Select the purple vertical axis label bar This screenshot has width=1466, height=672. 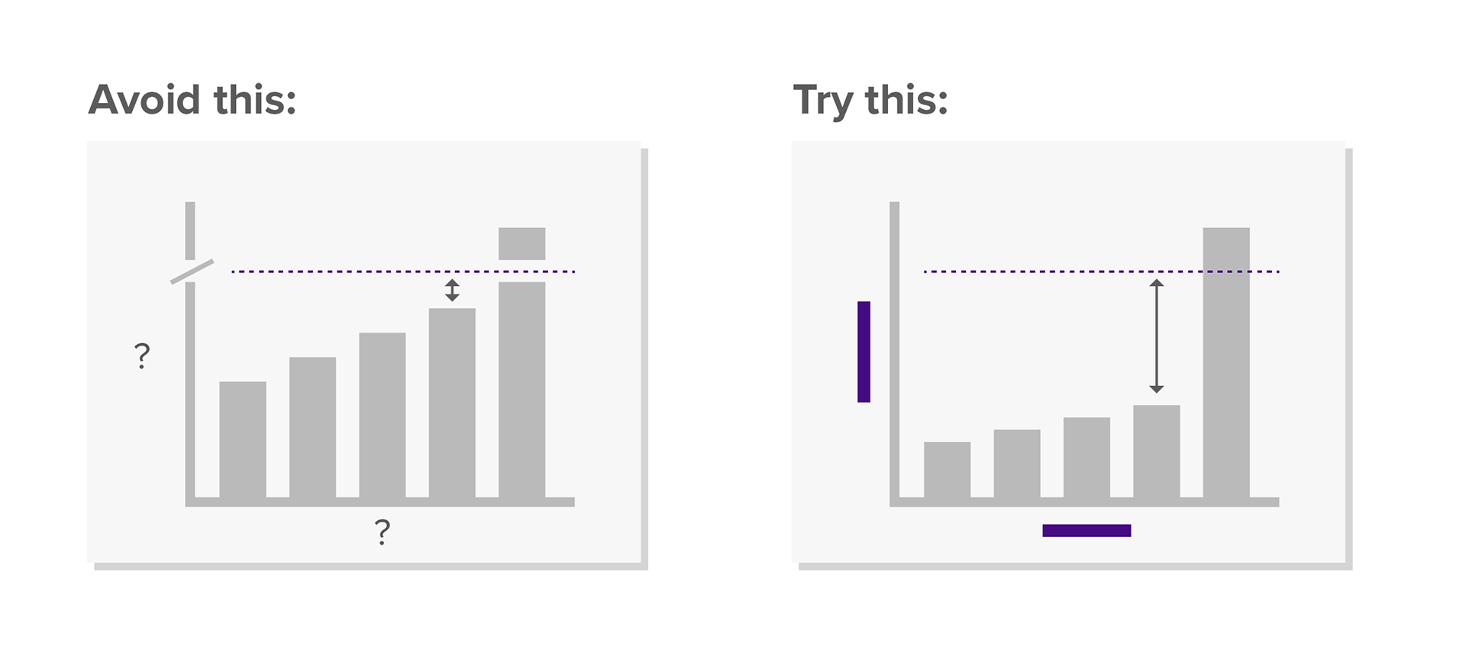pyautogui.click(x=864, y=352)
